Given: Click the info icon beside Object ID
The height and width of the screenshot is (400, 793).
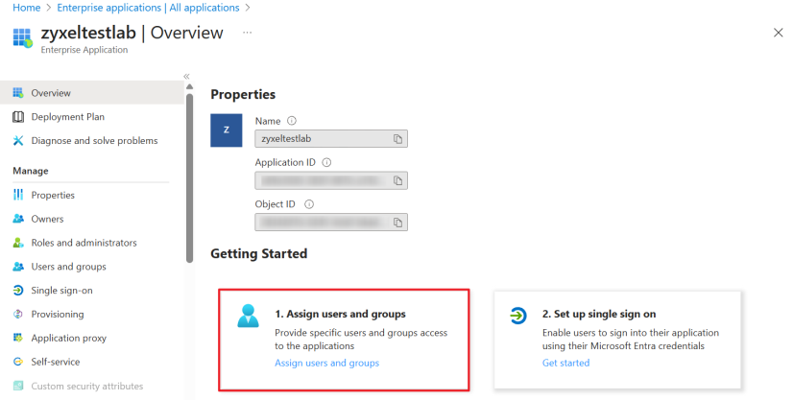Looking at the screenshot, I should click(309, 203).
